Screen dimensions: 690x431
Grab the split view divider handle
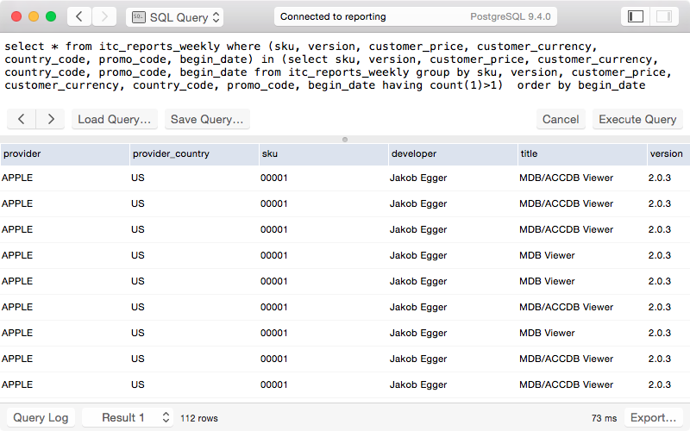[345, 140]
